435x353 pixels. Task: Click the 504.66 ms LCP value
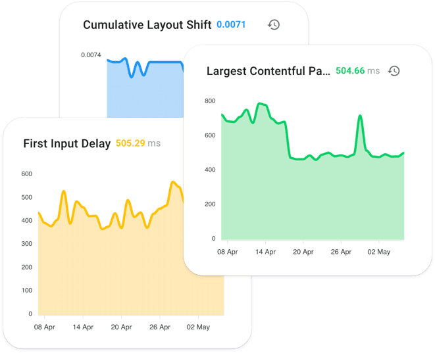tap(357, 71)
